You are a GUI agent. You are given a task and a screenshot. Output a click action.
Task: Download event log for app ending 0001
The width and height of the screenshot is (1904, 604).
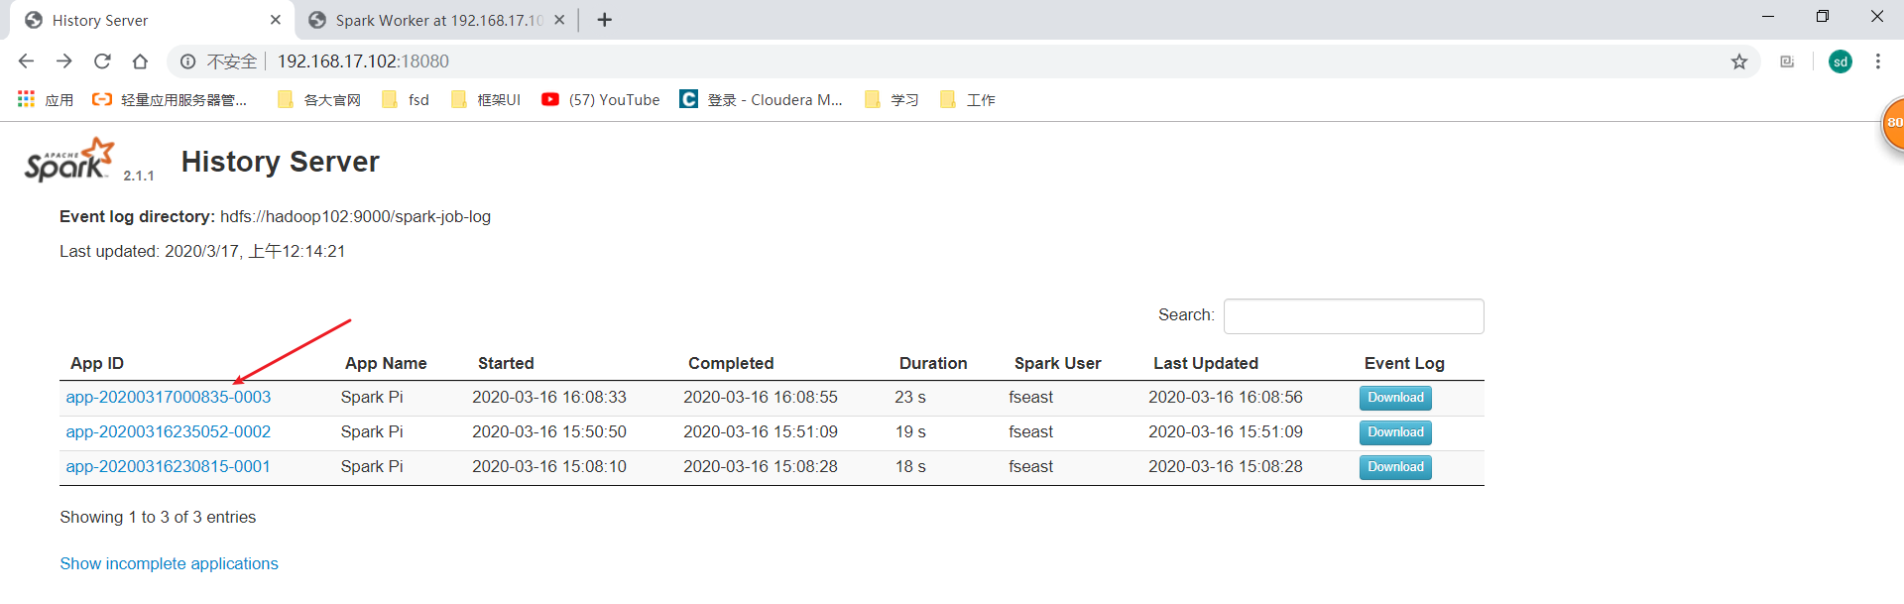1395,467
